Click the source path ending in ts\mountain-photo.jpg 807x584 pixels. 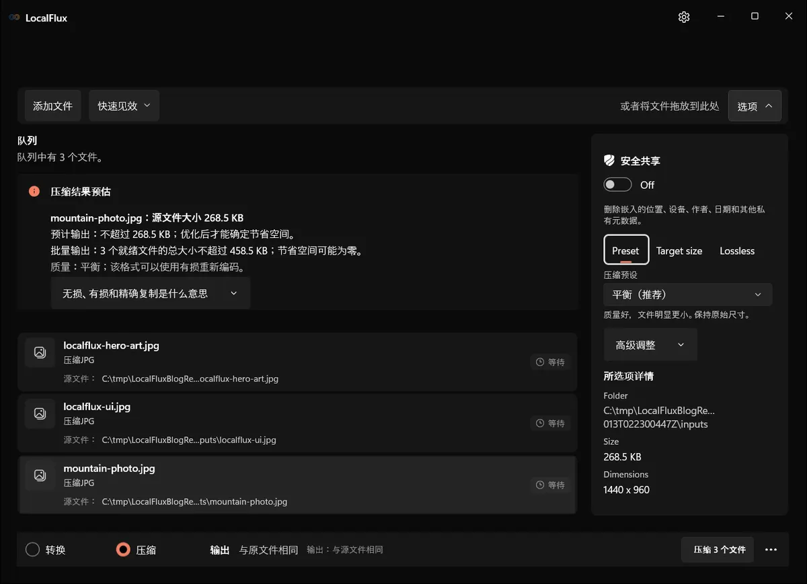coord(194,501)
